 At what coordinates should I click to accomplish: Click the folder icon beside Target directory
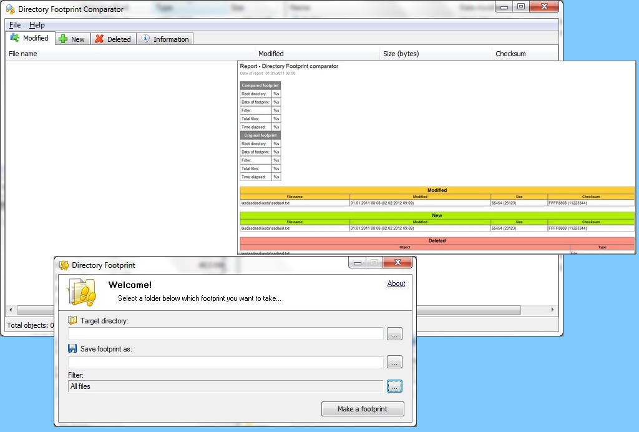(x=72, y=320)
